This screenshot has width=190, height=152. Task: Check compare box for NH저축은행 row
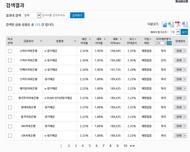(10, 126)
